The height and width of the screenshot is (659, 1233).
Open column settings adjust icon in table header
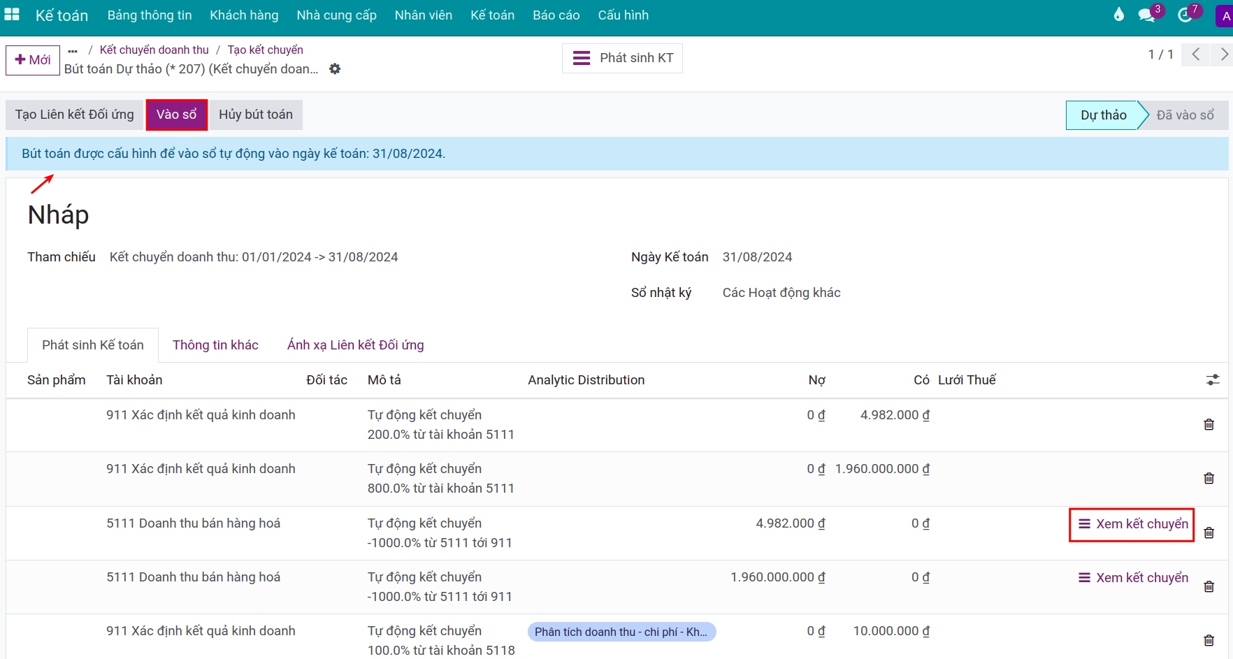tap(1213, 379)
